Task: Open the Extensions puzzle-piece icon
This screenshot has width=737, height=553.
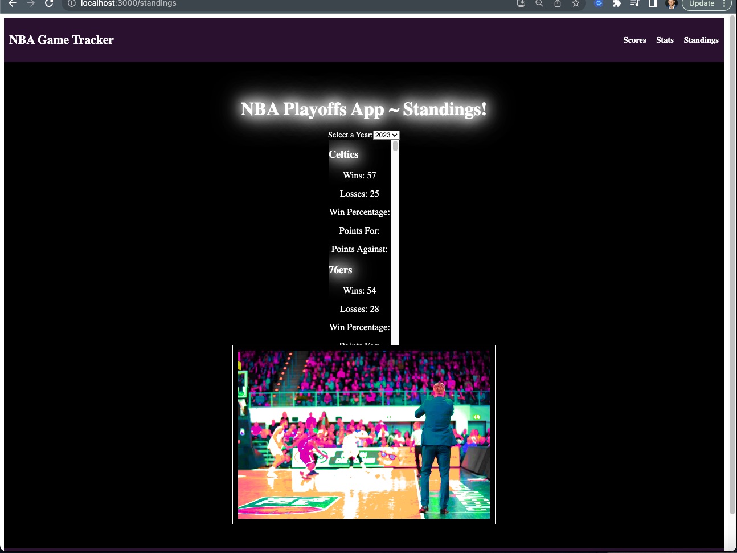Action: pyautogui.click(x=616, y=3)
